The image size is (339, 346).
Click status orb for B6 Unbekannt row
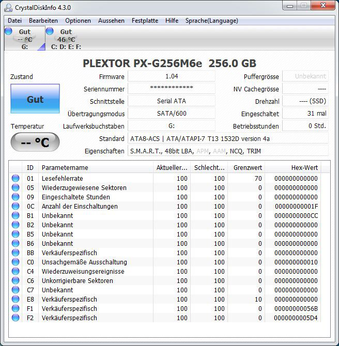[x=16, y=243]
